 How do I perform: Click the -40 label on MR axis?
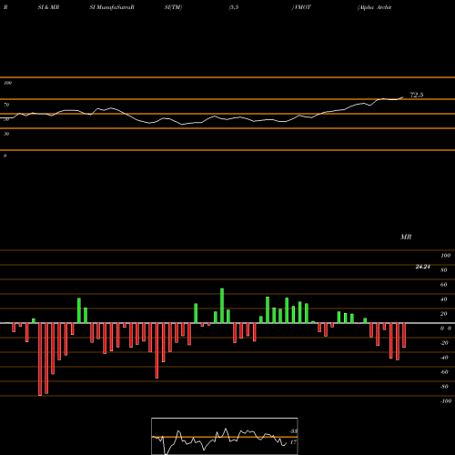point(444,358)
